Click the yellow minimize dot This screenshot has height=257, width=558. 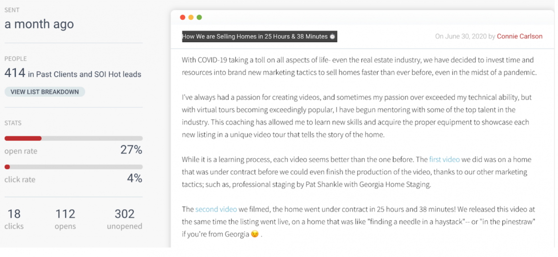[x=191, y=18]
